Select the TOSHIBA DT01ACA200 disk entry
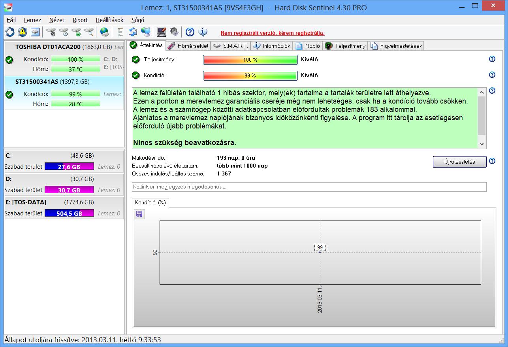 (64, 58)
